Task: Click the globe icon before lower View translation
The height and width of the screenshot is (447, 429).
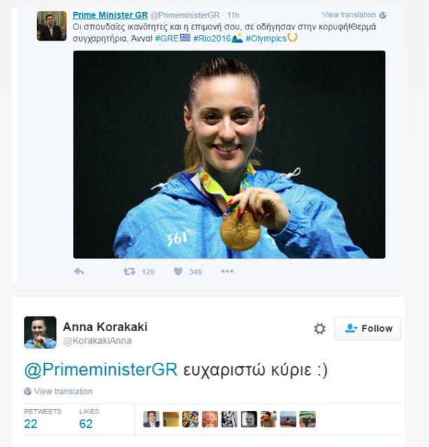Action: [27, 392]
